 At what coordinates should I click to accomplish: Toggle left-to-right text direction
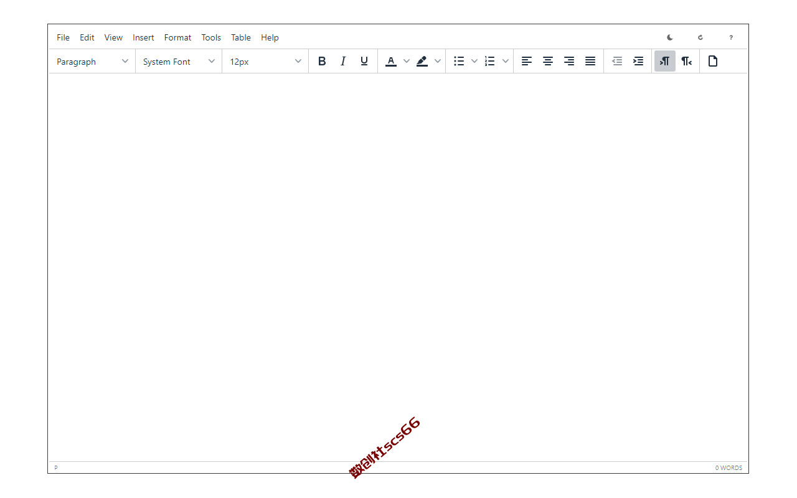(665, 61)
